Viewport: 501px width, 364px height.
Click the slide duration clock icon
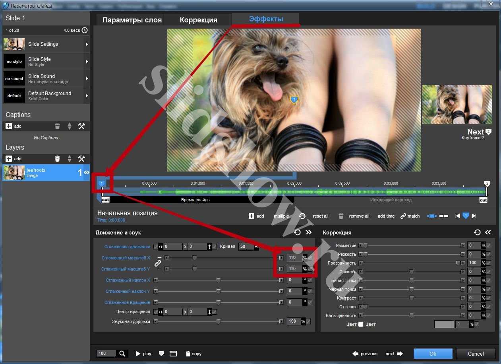84,30
